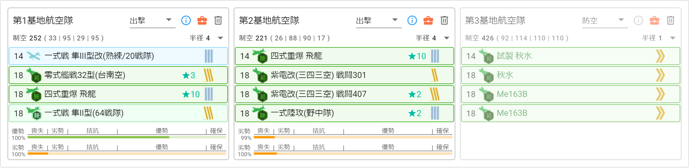The height and width of the screenshot is (168, 689).
Task: Expand 半径 4 details in 第1基地航空隊
Action: click(220, 38)
